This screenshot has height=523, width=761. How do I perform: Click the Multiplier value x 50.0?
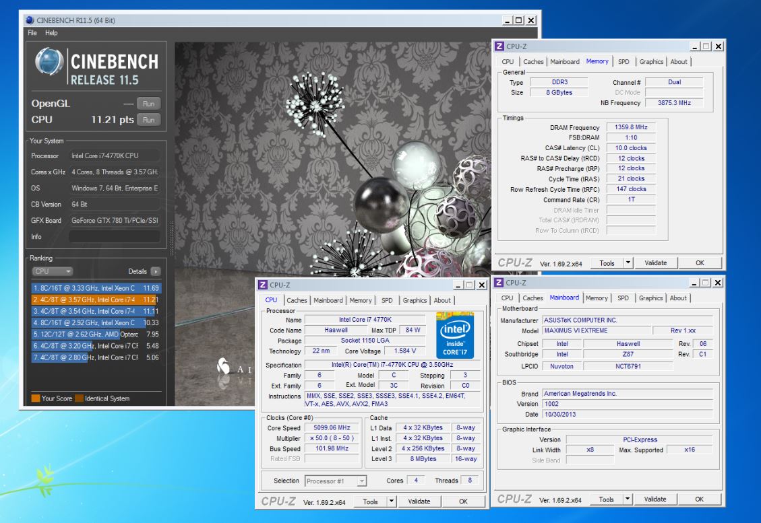click(332, 438)
